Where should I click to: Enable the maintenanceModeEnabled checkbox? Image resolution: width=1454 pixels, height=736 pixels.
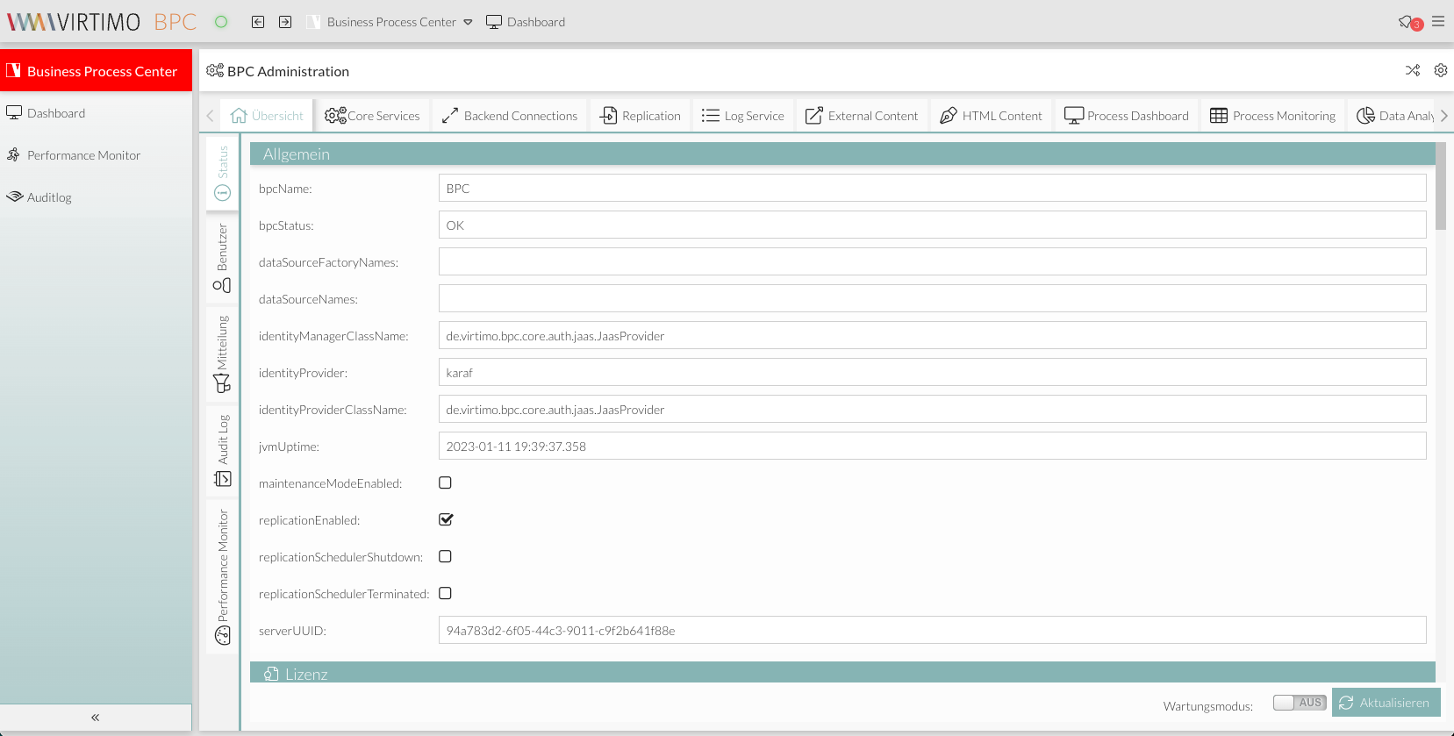(446, 483)
